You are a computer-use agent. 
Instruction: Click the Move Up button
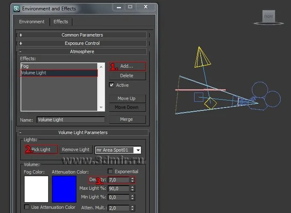128,98
